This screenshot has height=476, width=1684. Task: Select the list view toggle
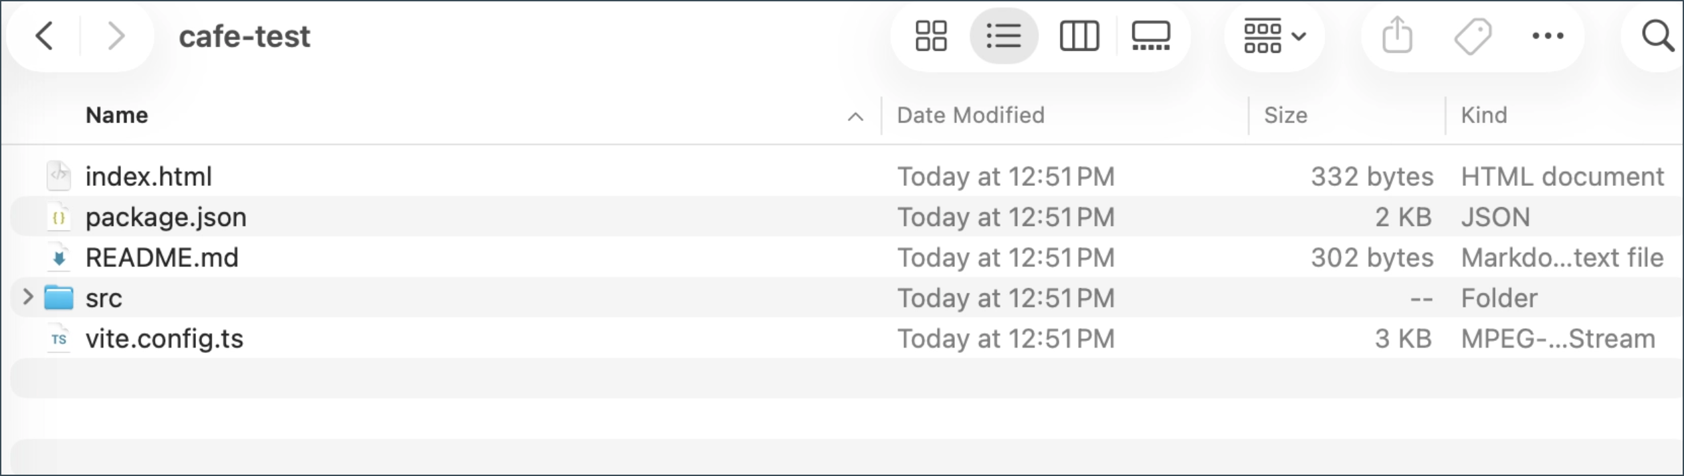[x=1003, y=36]
